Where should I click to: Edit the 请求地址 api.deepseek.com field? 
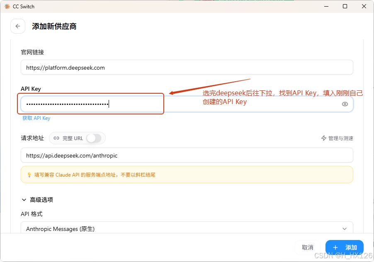[x=187, y=155]
